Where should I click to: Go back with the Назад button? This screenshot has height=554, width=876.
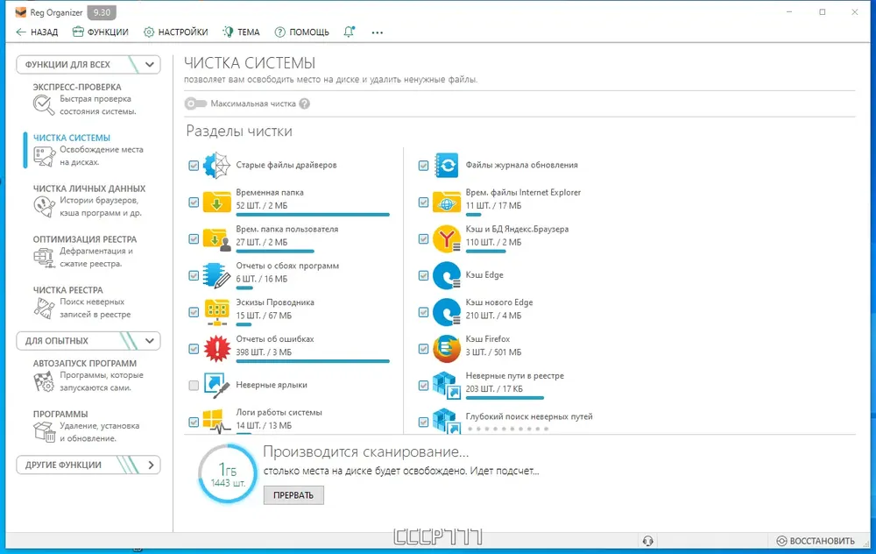click(37, 32)
